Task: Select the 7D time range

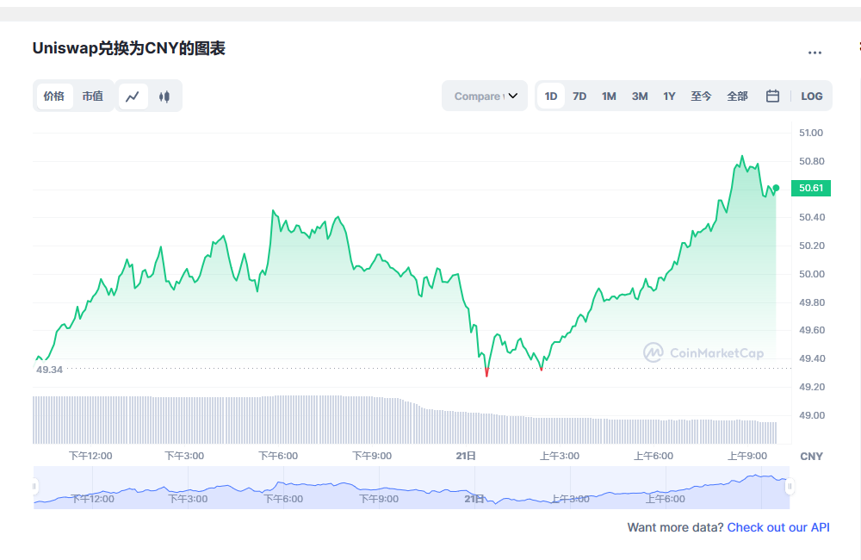Action: [x=579, y=96]
